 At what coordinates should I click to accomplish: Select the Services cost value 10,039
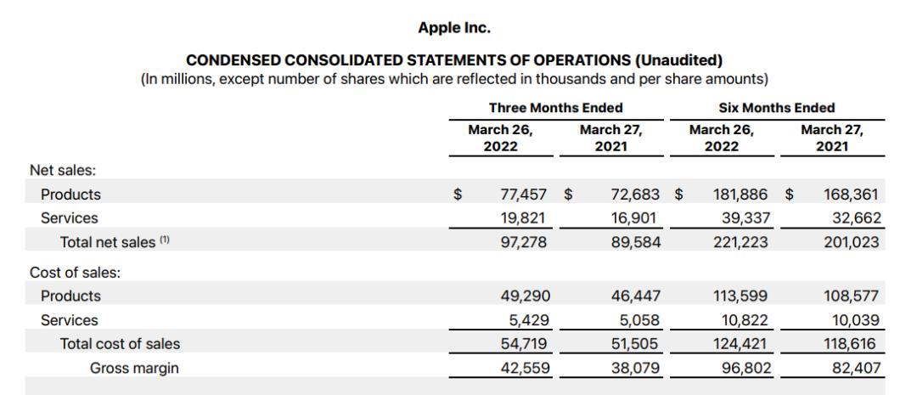[854, 320]
